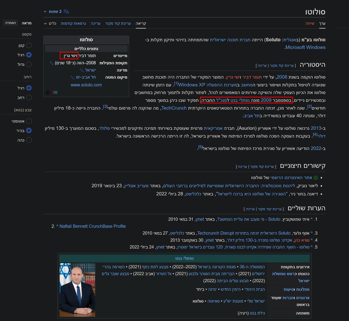This screenshot has height=321, width=349.
Task: Select קטן text size option
Action: tap(29, 45)
